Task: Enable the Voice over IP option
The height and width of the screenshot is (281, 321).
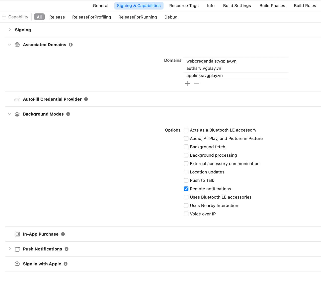Action: tap(186, 214)
